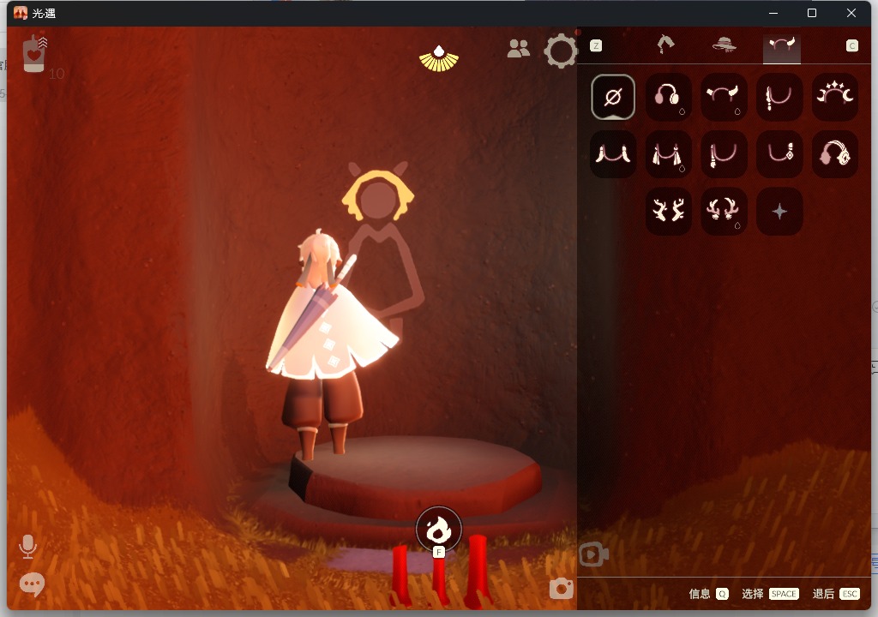Go to previous category with Z key button
Screen dimensions: 878x617
pos(597,46)
